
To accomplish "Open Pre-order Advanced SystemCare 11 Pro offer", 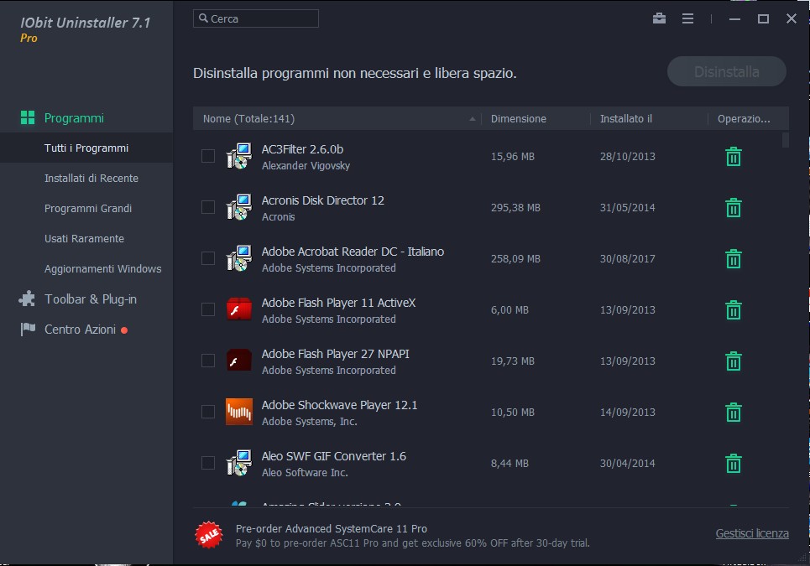I will pos(331,528).
